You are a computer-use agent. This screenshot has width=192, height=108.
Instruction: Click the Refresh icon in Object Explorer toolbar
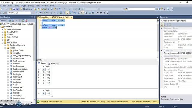[x=23, y=21]
